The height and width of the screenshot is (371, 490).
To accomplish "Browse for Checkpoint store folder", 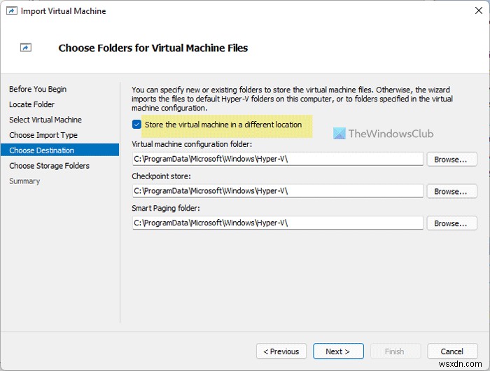I will pyautogui.click(x=452, y=191).
